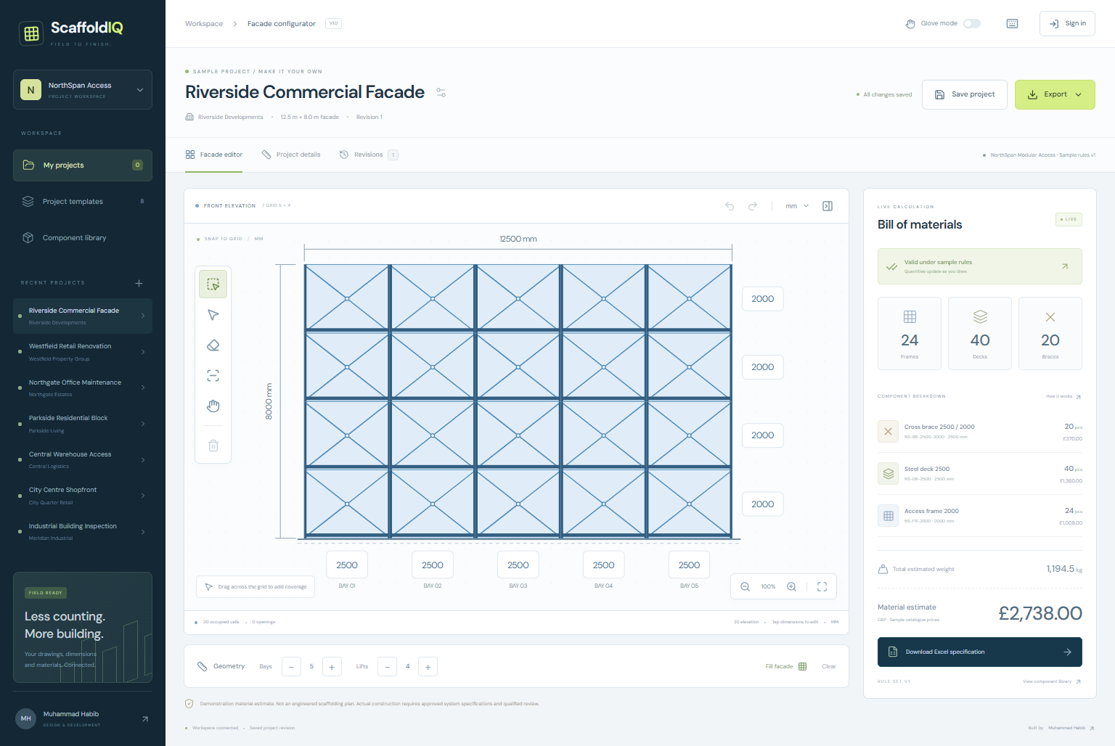Open the How it works link
The image size is (1115, 746).
click(1063, 396)
